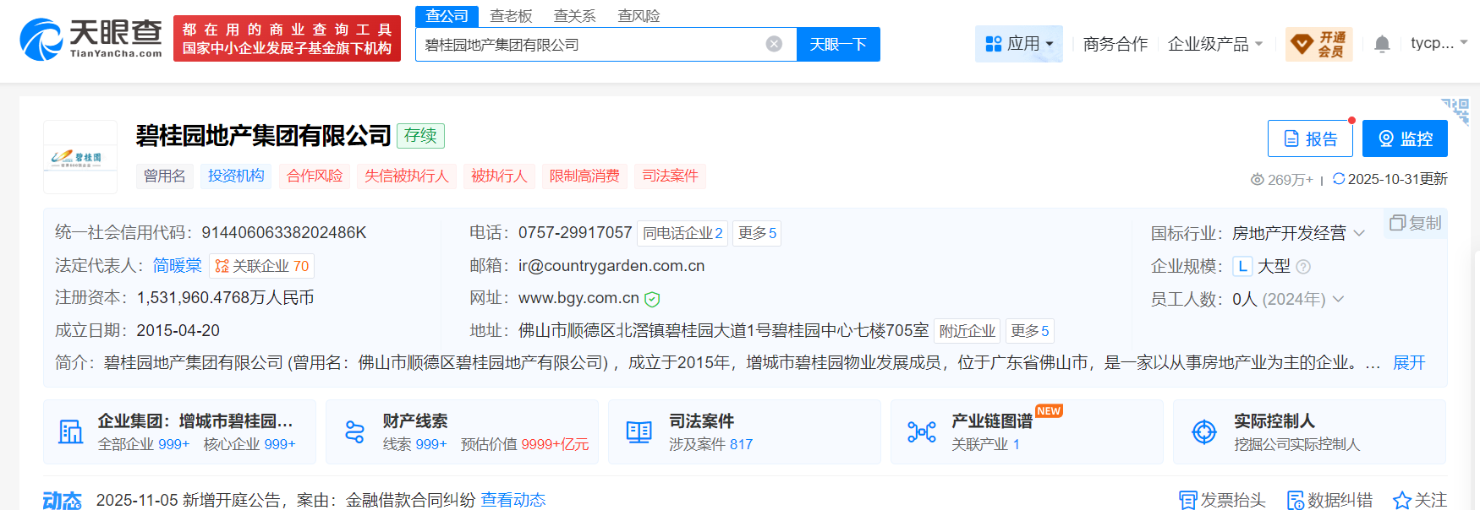1480x510 pixels.
Task: Select the 查风险 search tab
Action: click(x=639, y=16)
